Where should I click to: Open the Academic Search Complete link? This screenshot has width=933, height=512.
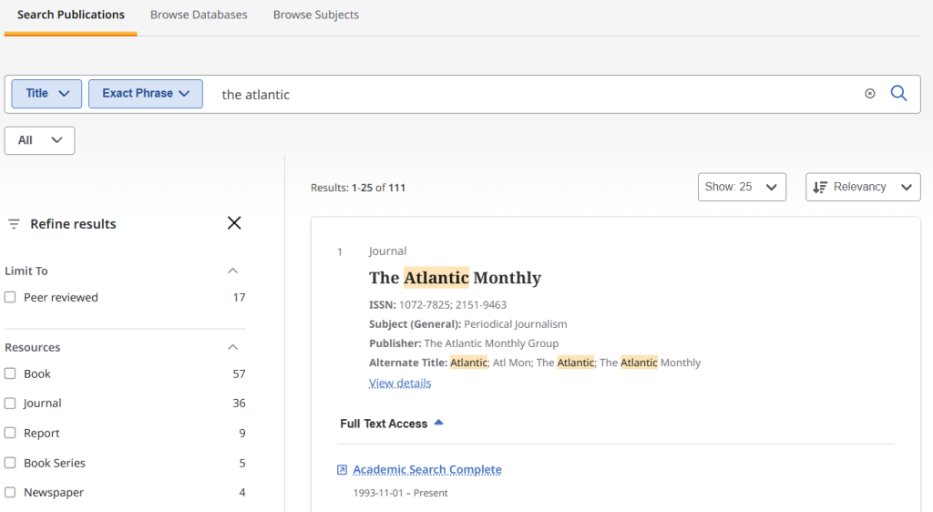(427, 470)
